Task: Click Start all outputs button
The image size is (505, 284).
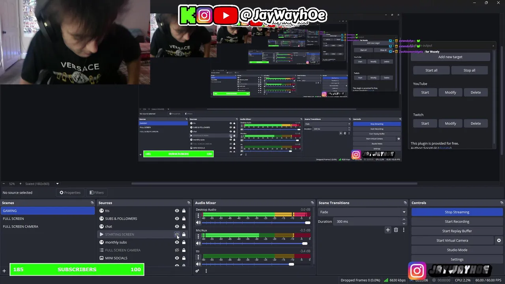Action: click(x=431, y=70)
